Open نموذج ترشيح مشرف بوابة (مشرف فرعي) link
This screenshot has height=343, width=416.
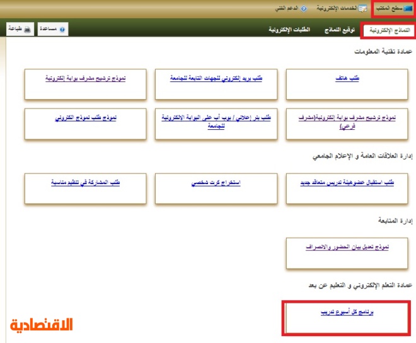point(347,122)
